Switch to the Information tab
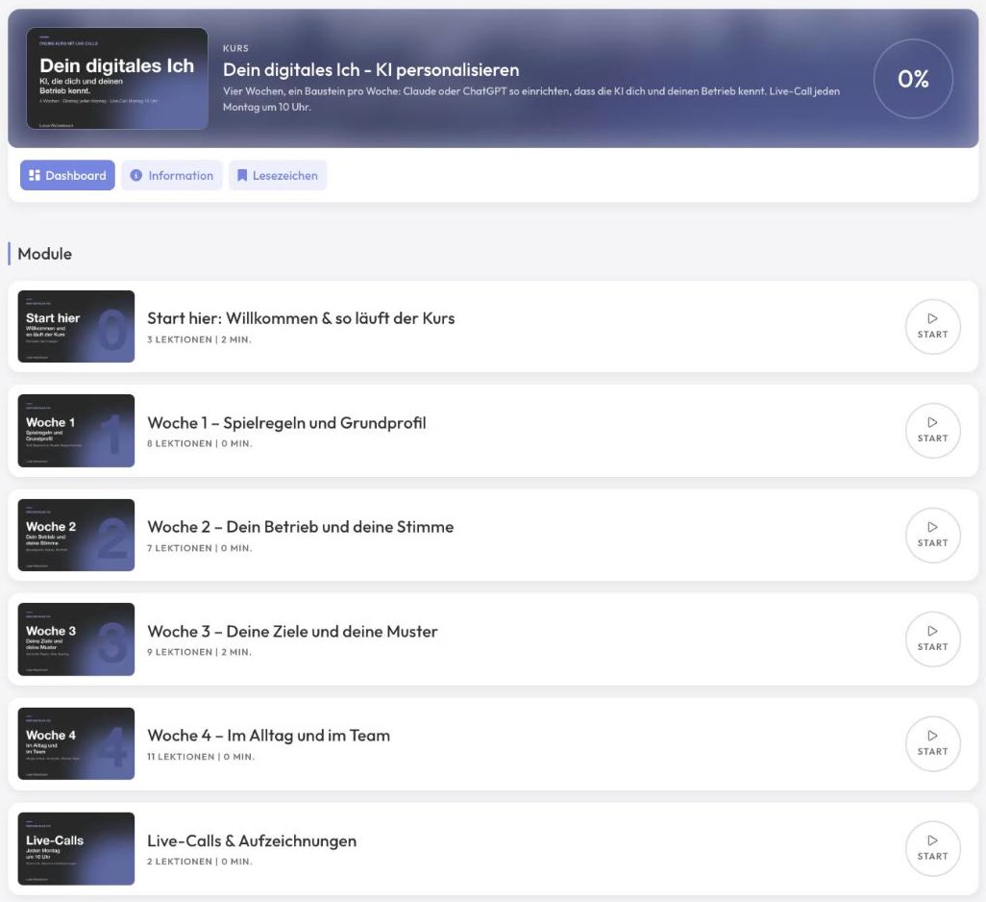Image resolution: width=986 pixels, height=902 pixels. [x=172, y=175]
